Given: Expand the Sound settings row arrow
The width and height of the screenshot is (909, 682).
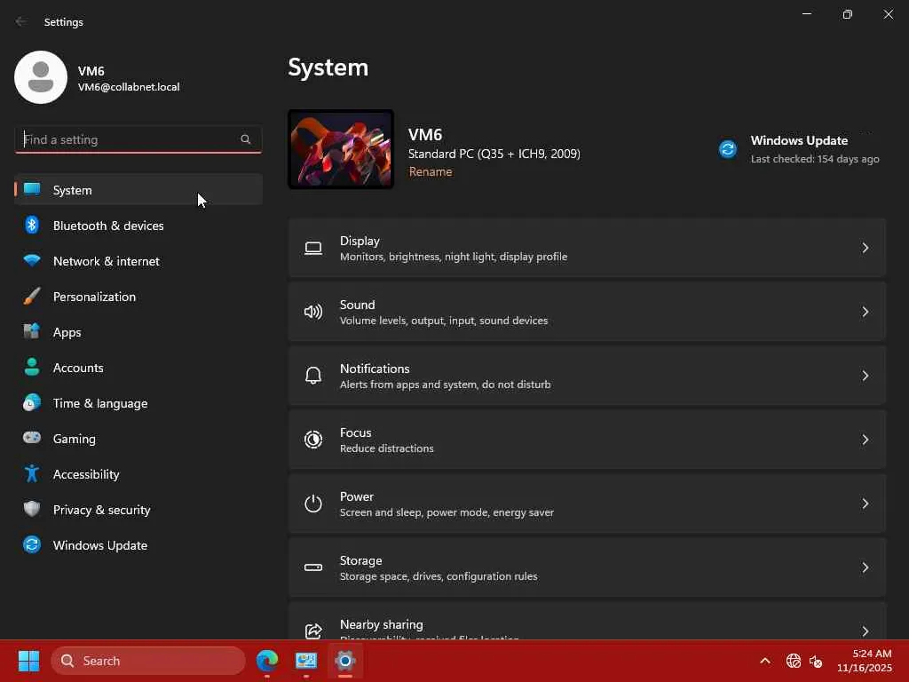Looking at the screenshot, I should pyautogui.click(x=865, y=312).
